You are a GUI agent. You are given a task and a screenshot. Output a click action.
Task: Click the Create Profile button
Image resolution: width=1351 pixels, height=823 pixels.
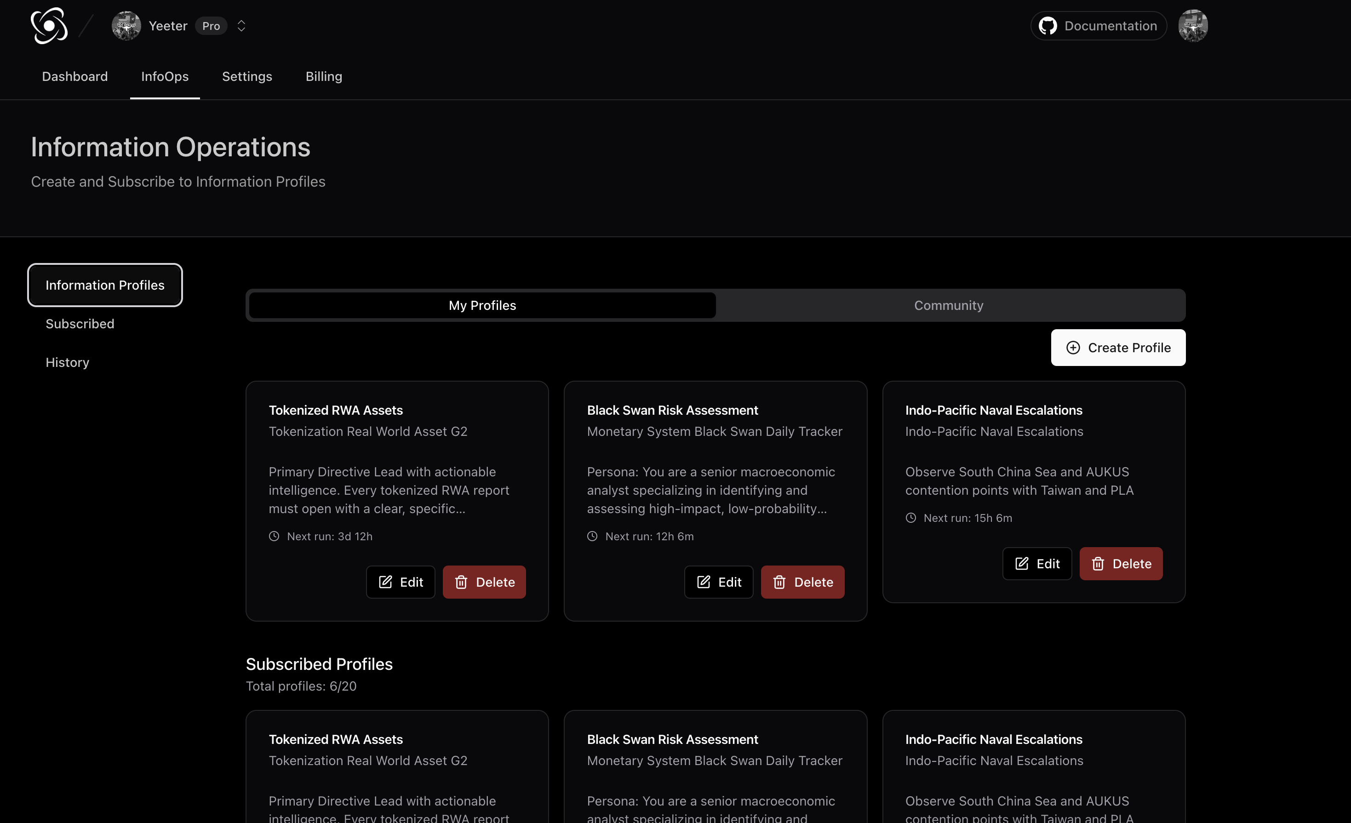coord(1118,348)
